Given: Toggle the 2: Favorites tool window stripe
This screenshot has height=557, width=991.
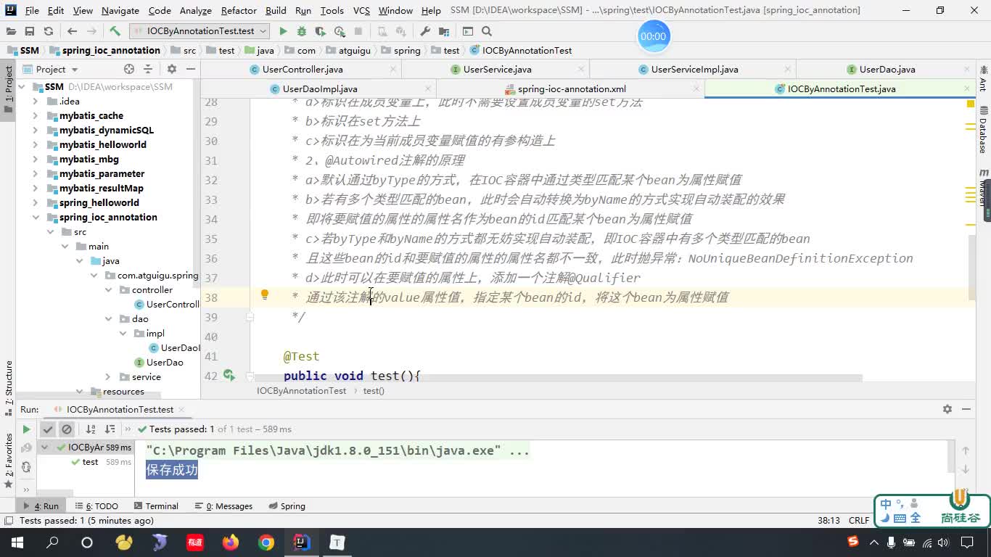Looking at the screenshot, I should [9, 461].
